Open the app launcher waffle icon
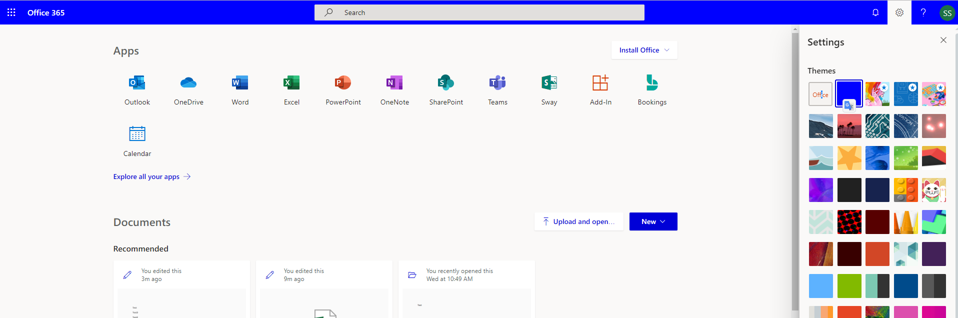 point(11,12)
